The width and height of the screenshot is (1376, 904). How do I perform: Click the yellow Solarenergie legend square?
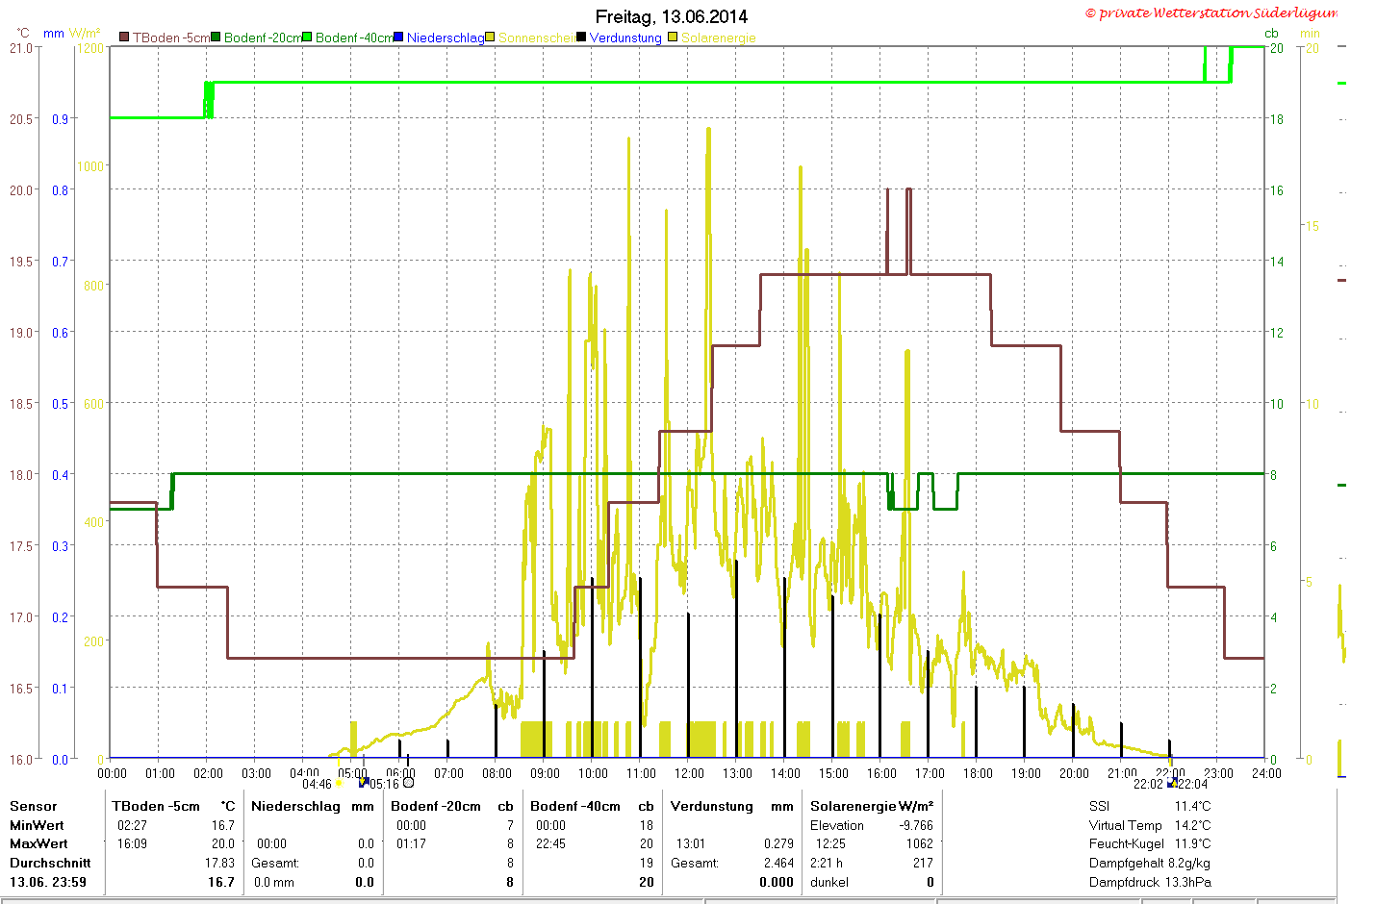point(674,38)
